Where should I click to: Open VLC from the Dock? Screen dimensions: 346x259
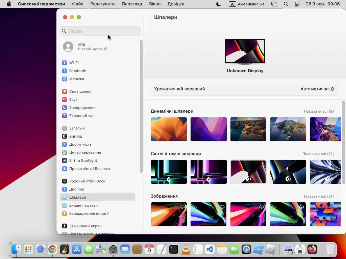[186, 249]
